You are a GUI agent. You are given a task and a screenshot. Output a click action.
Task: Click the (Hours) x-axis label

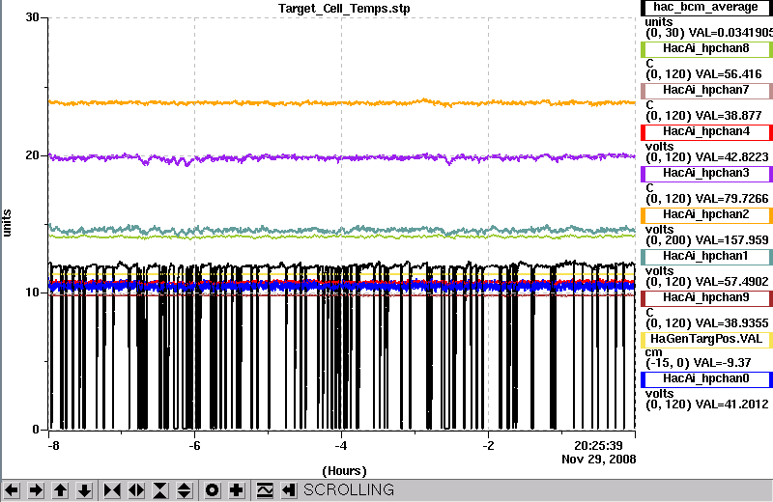click(344, 471)
